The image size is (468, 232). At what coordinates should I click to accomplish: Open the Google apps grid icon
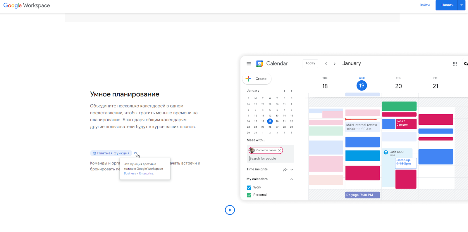point(455,64)
